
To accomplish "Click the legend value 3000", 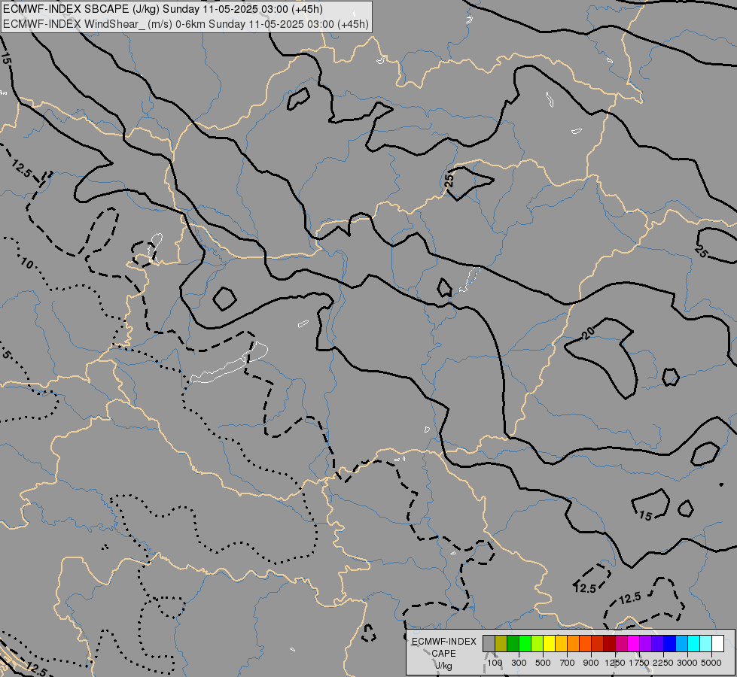I will click(x=687, y=663).
